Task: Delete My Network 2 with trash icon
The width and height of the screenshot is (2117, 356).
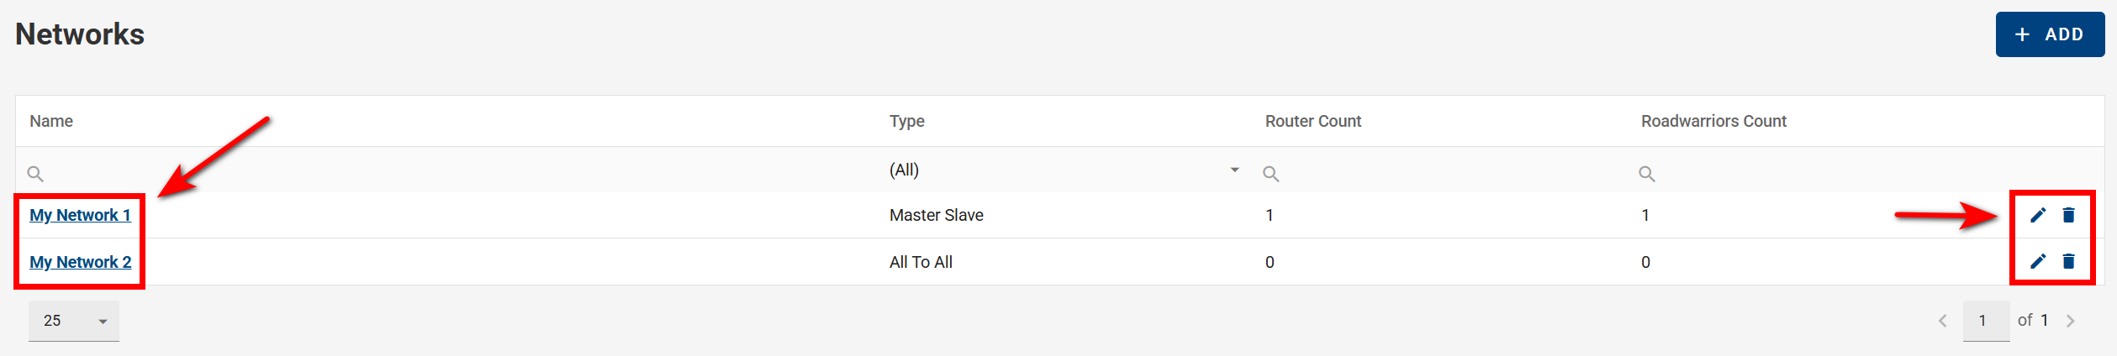Action: [x=2069, y=262]
